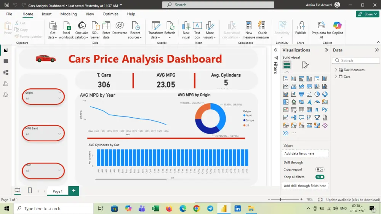Image resolution: width=381 pixels, height=214 pixels.
Task: Switch to the Modeling ribbon tab
Action: tap(69, 14)
